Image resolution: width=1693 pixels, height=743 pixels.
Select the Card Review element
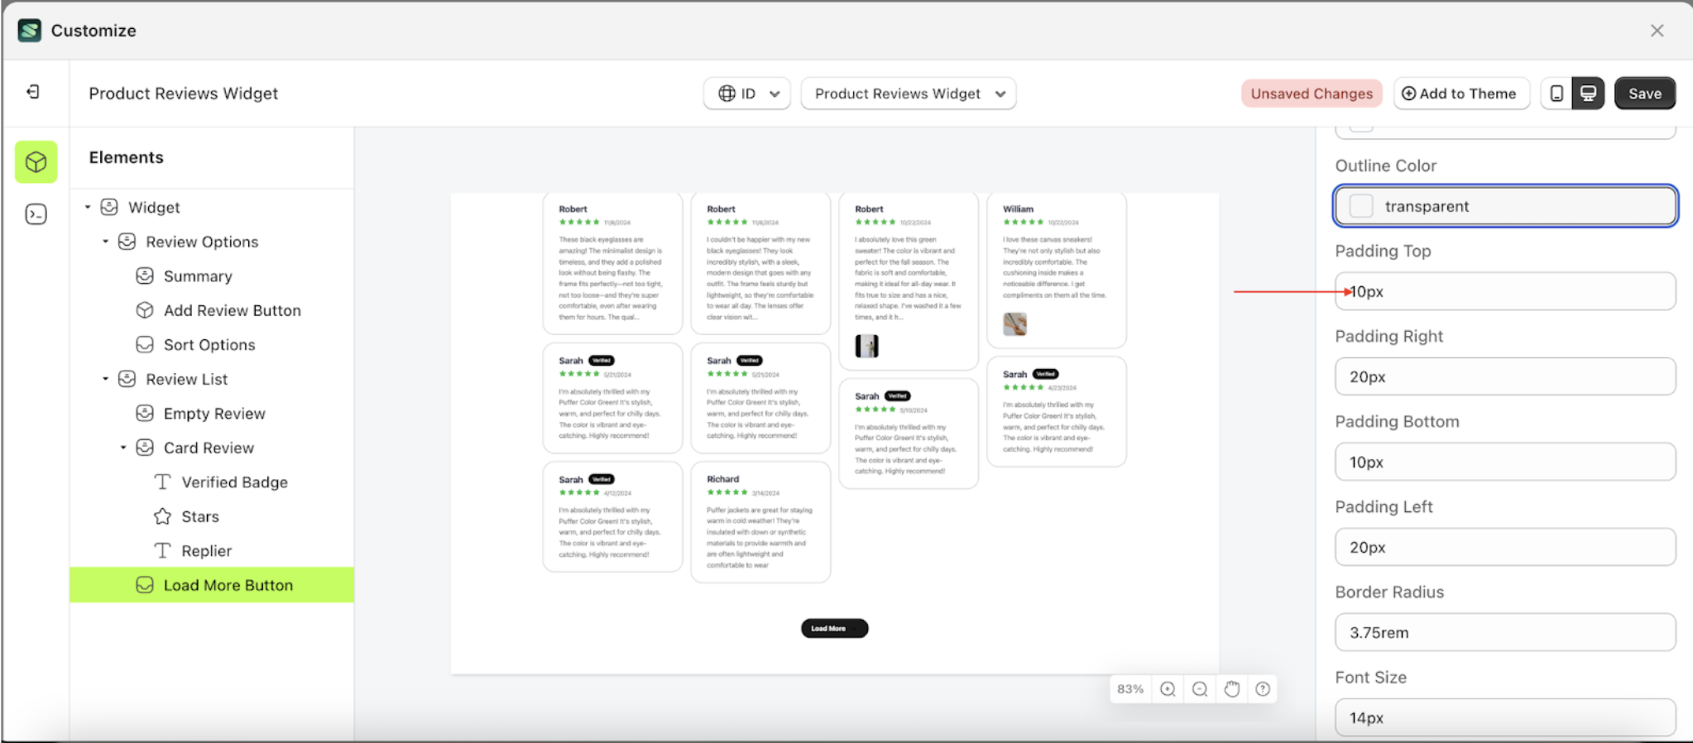point(209,448)
